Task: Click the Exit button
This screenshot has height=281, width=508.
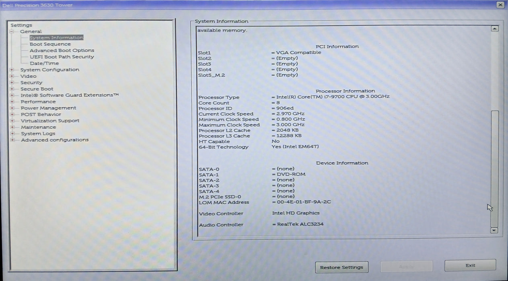Action: pyautogui.click(x=470, y=265)
